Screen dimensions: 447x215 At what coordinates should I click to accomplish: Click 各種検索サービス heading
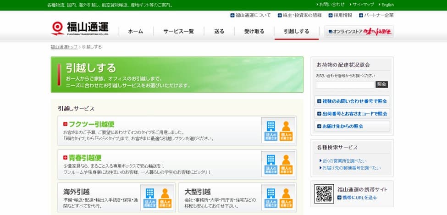[337, 148]
